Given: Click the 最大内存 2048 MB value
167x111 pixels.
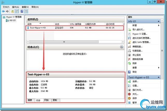Looking at the screenshot, I should point(44,91).
